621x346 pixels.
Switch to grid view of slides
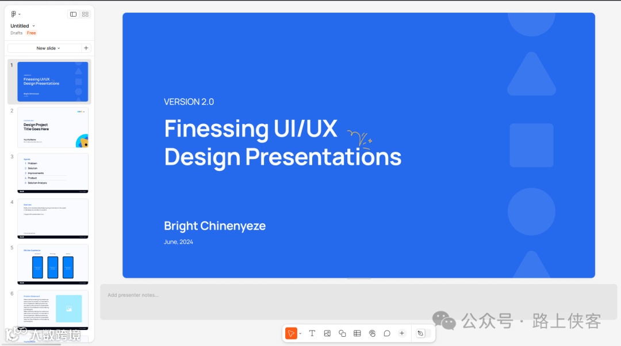[x=85, y=14]
